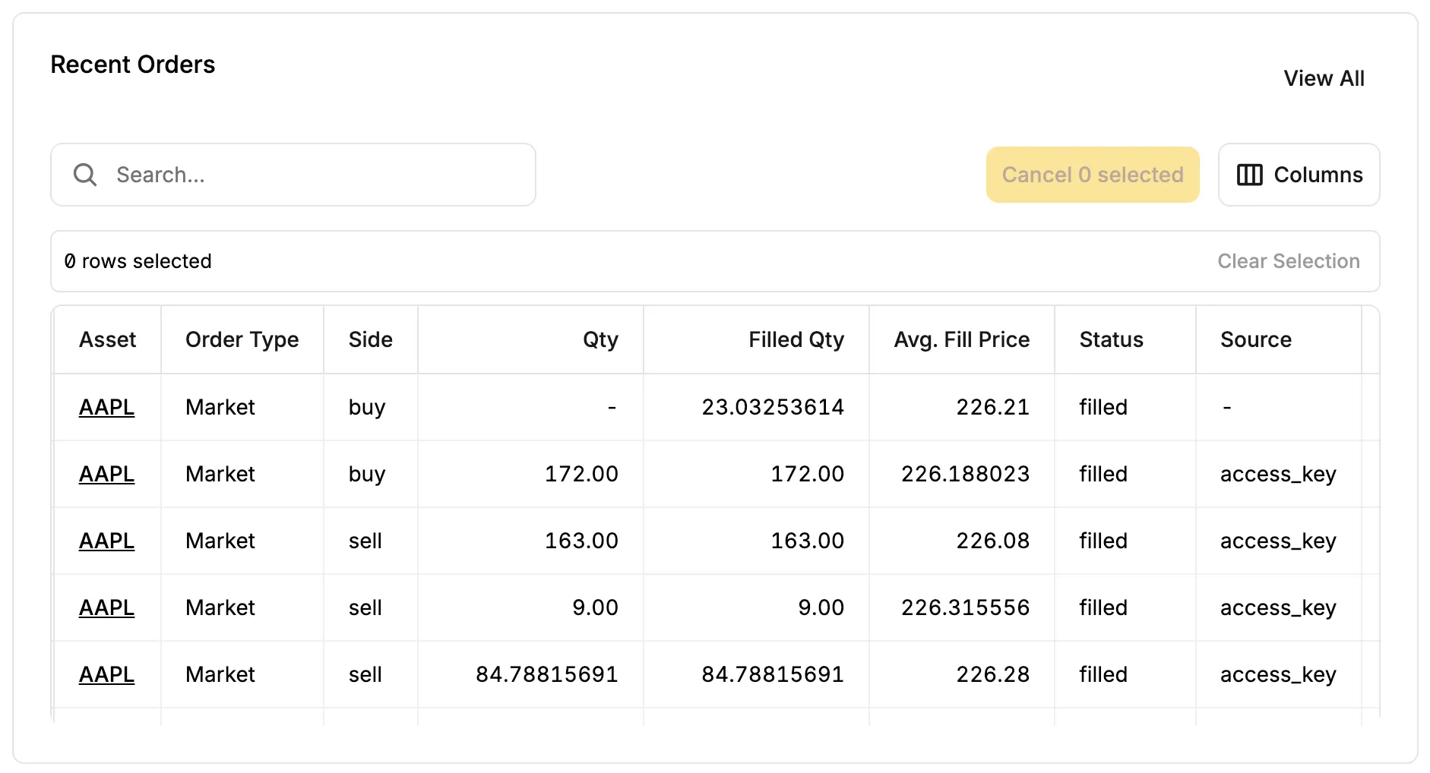Open AAPL link for 172.00 buy order
Screen dimensions: 1430x773
[106, 474]
